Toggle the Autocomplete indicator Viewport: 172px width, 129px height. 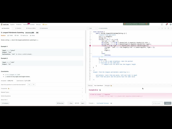tap(103, 28)
